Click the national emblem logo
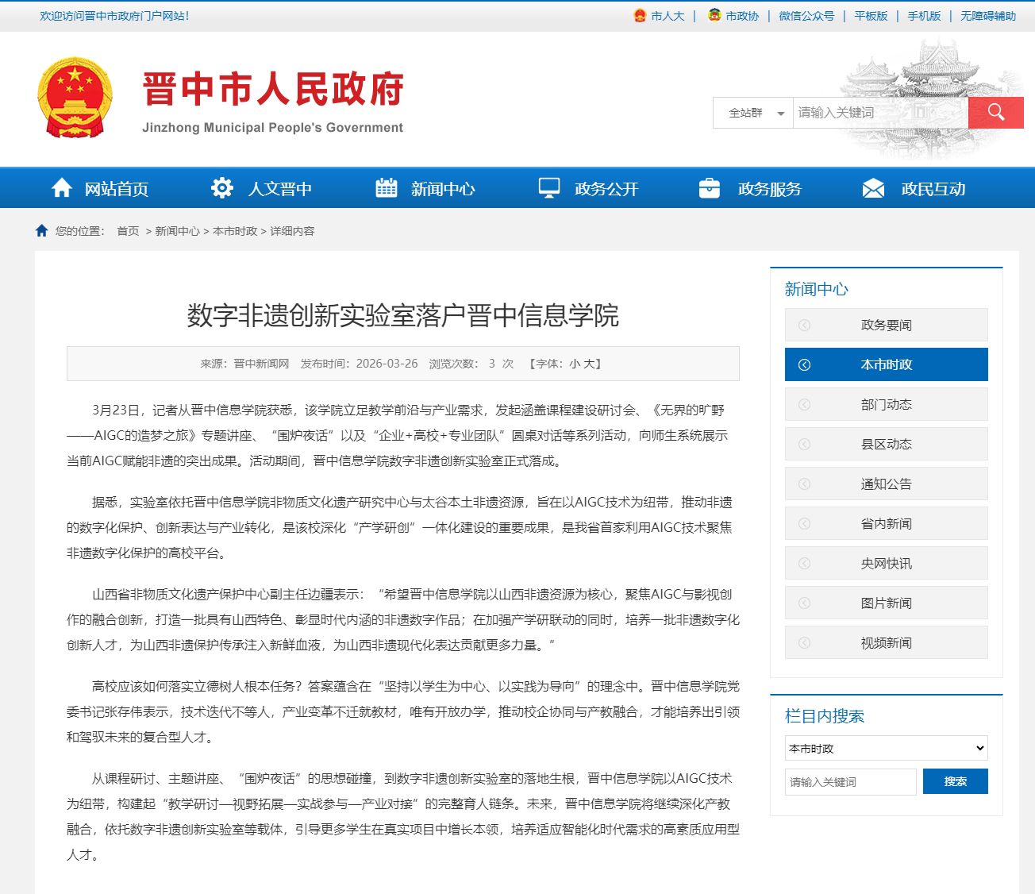The height and width of the screenshot is (894, 1035). point(75,98)
